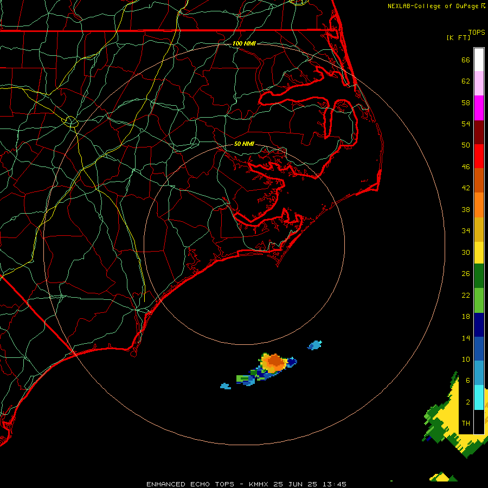Click the 62 value on the scale
The image size is (488, 488).
[466, 81]
